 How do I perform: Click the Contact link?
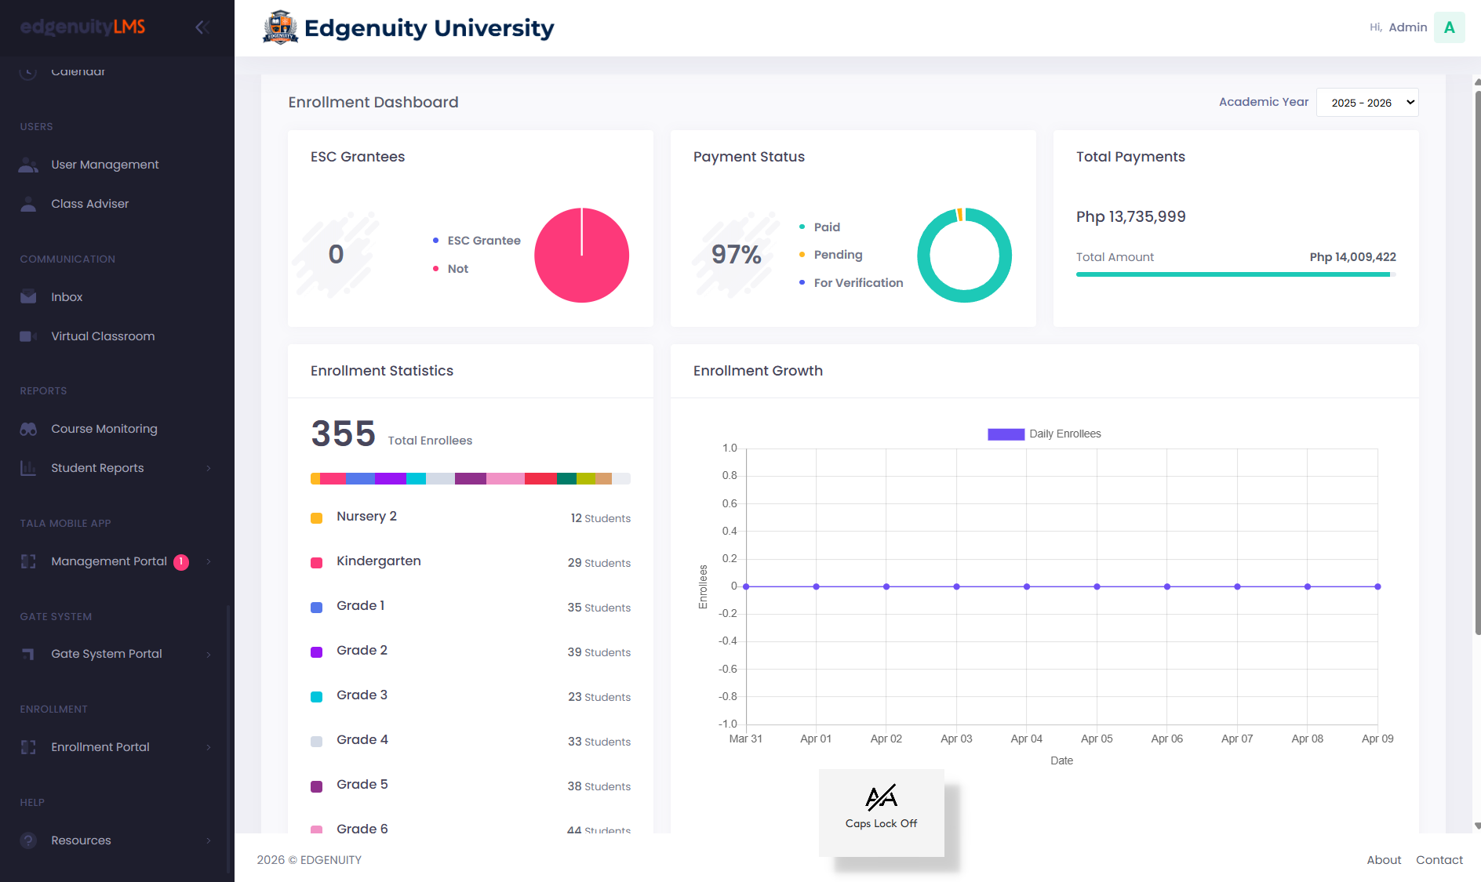tap(1439, 859)
